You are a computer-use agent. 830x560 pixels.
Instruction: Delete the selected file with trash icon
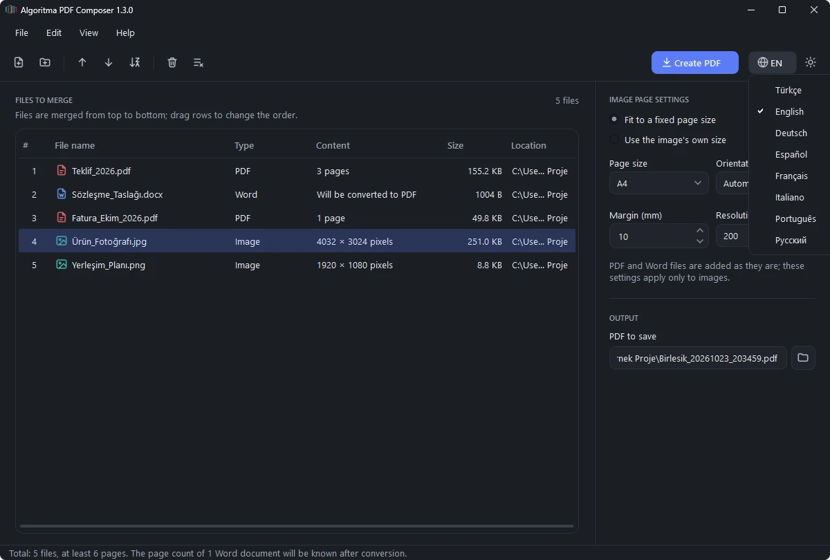click(172, 63)
